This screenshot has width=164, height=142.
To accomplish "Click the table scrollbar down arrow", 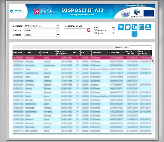I will [x=153, y=132].
